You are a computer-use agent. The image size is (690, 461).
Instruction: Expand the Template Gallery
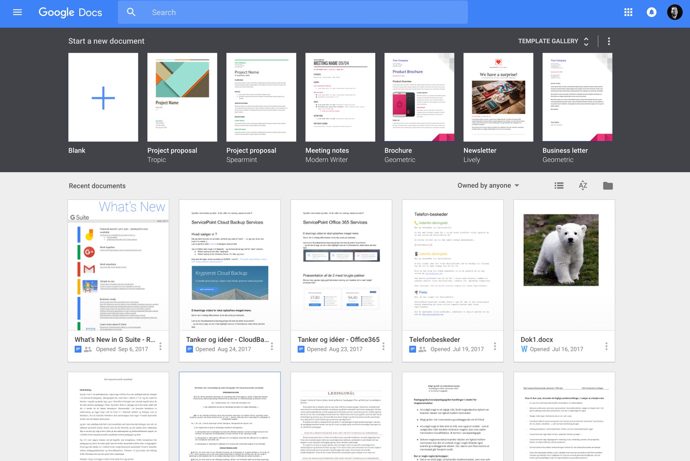pos(553,41)
